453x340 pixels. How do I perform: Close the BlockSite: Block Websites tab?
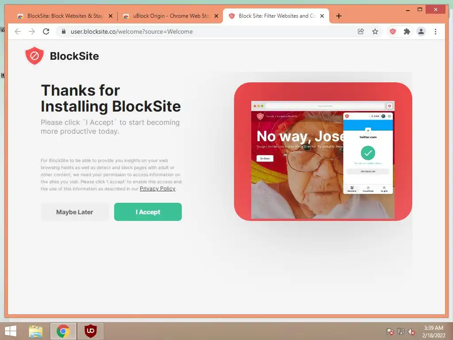(110, 16)
